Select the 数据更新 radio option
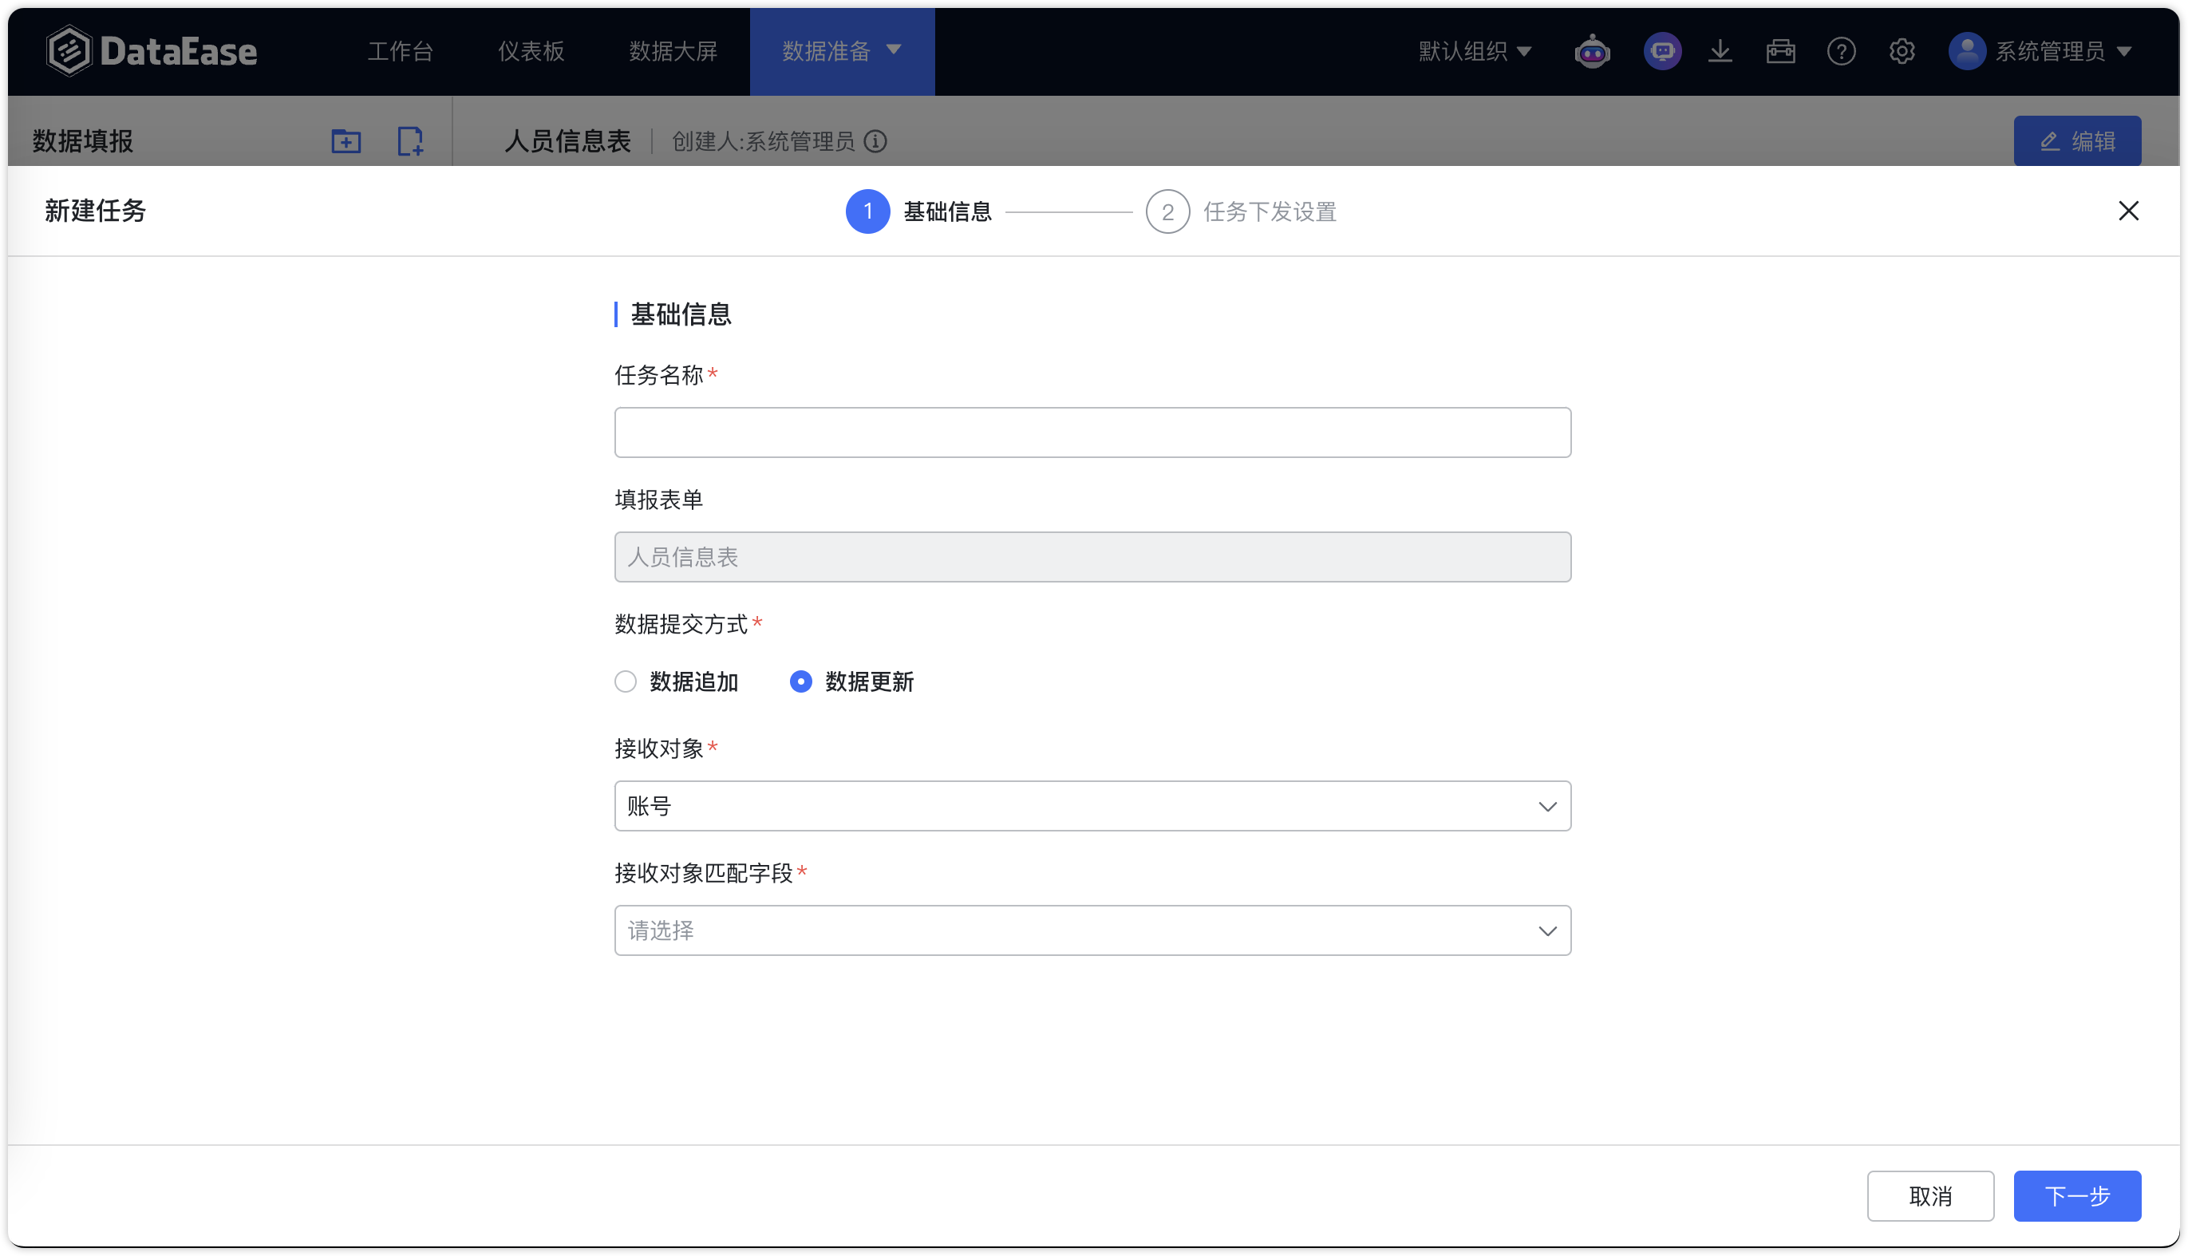 pos(851,681)
